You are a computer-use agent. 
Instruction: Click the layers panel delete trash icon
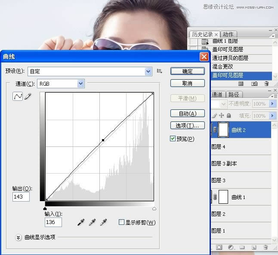pyautogui.click(x=266, y=247)
